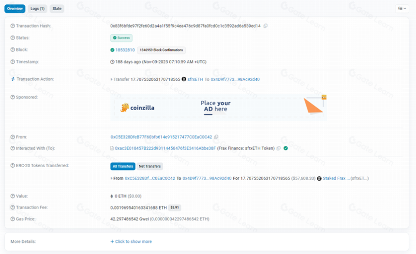Click the ($57,608.33) transfer value
Image resolution: width=416 pixels, height=254 pixels.
tap(303, 179)
